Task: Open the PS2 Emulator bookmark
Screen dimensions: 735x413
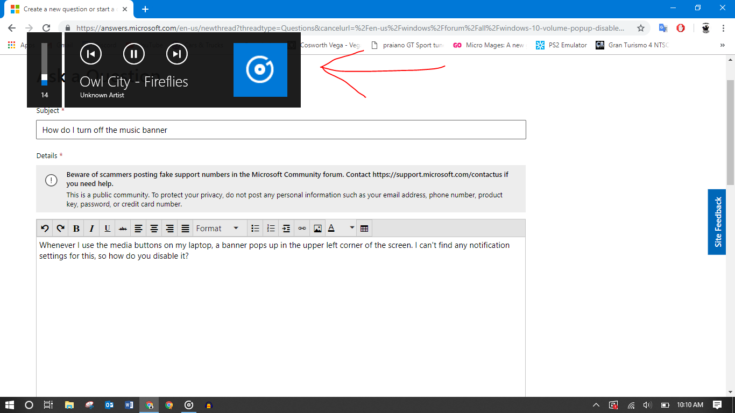Action: point(561,45)
